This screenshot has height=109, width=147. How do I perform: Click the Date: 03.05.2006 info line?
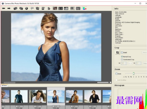tap(121, 12)
